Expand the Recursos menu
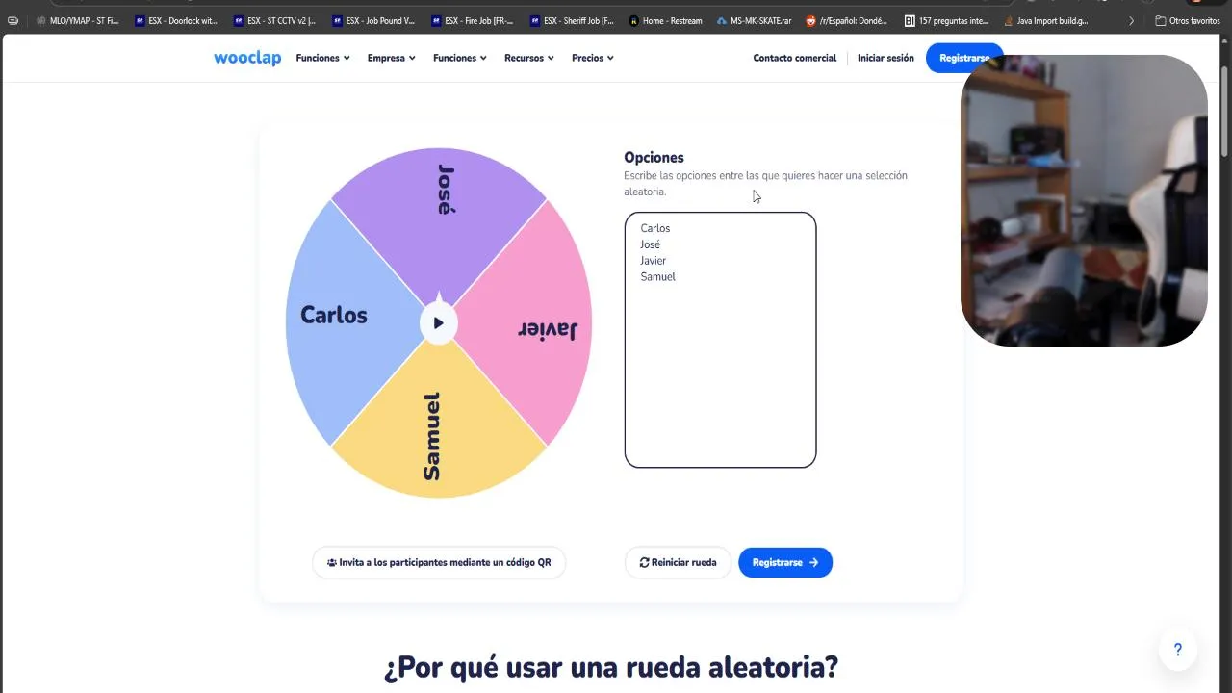Screen dimensions: 1232x693 pos(529,58)
